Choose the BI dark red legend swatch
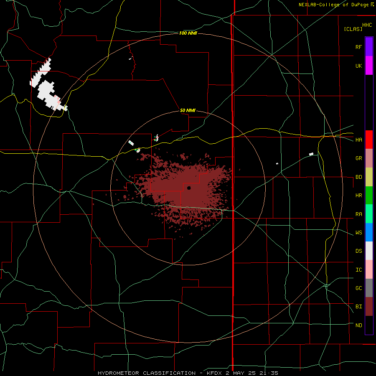 tap(369, 307)
